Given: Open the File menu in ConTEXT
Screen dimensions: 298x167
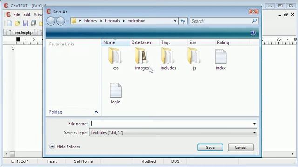Looking at the screenshot, I should click(17, 14).
